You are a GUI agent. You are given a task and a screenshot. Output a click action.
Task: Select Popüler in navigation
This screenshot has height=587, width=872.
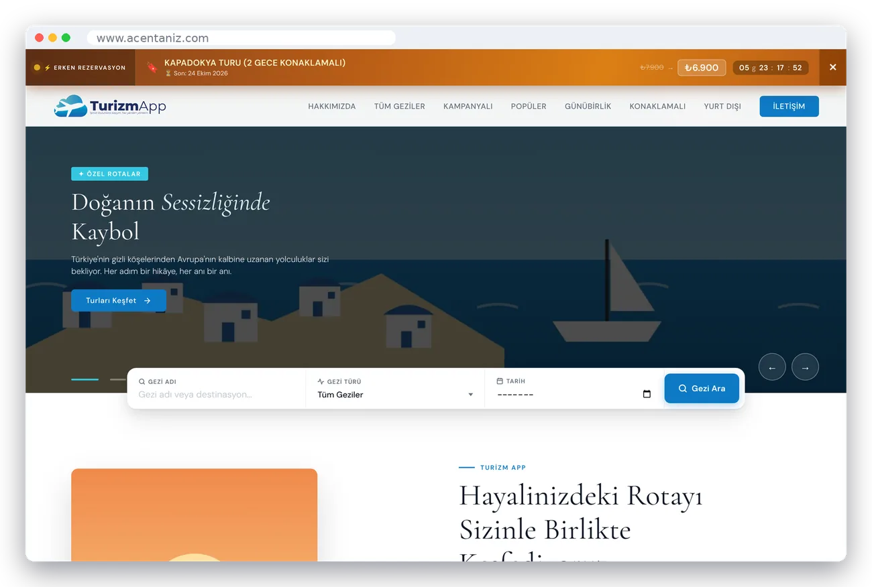(x=529, y=106)
